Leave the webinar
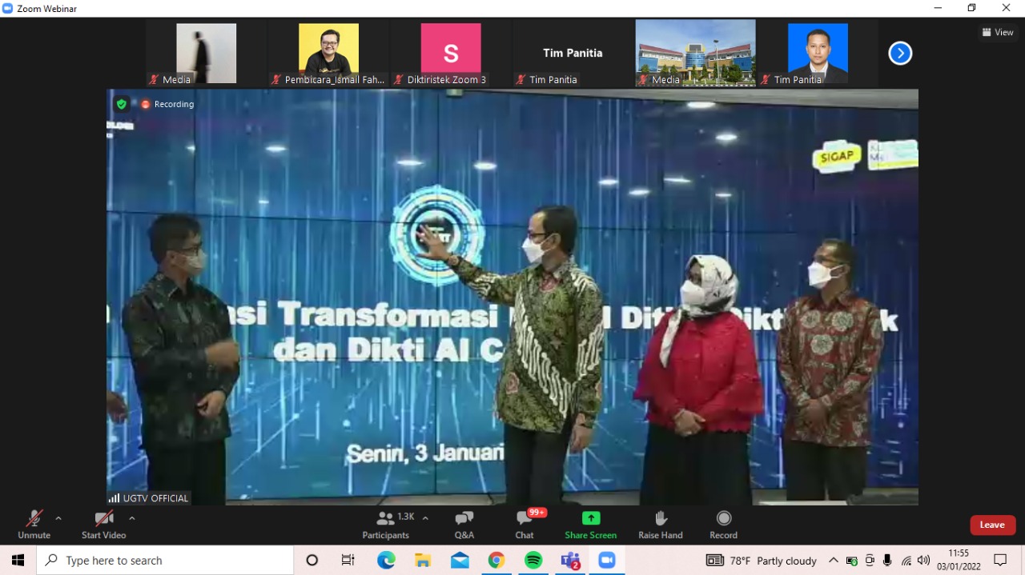The height and width of the screenshot is (575, 1025). [992, 525]
